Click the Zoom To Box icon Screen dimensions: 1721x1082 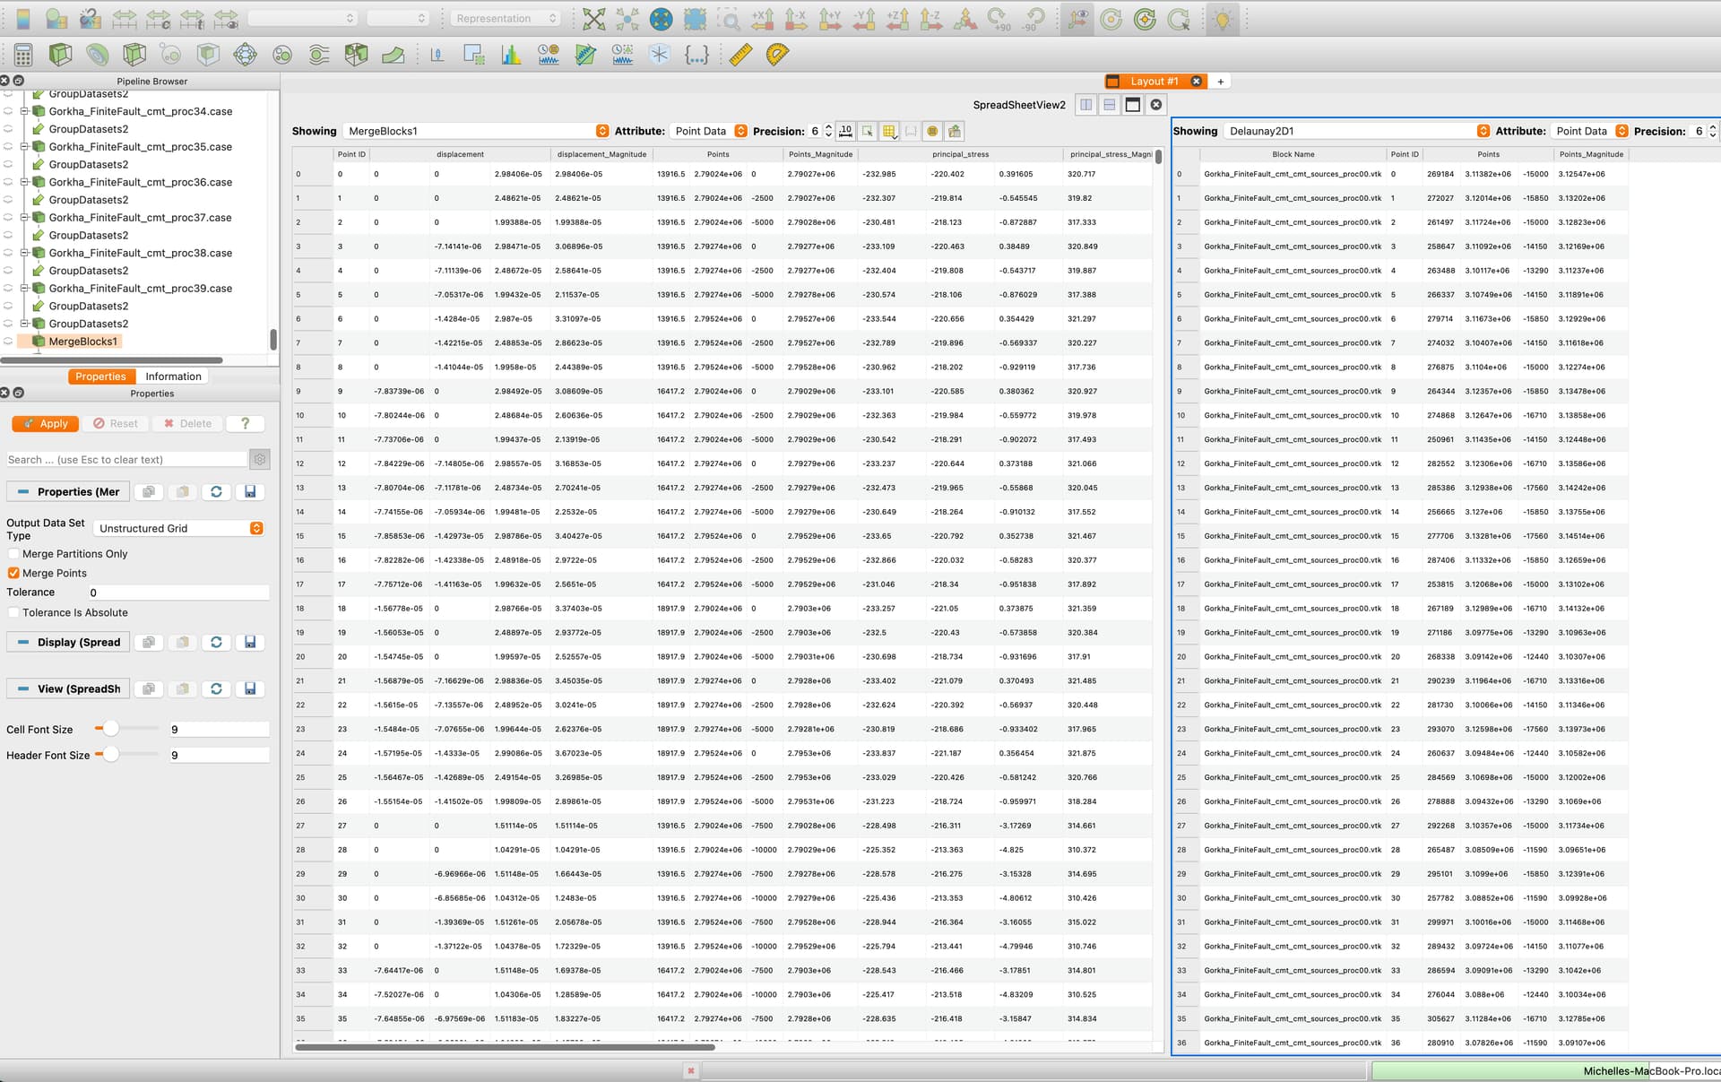729,19
